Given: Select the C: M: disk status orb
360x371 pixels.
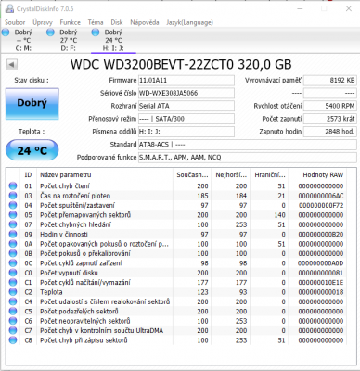Looking at the screenshot, I should coord(6,32).
